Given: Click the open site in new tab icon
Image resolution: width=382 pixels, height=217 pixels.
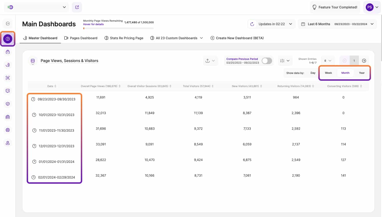Looking at the screenshot, I should pos(77,7).
